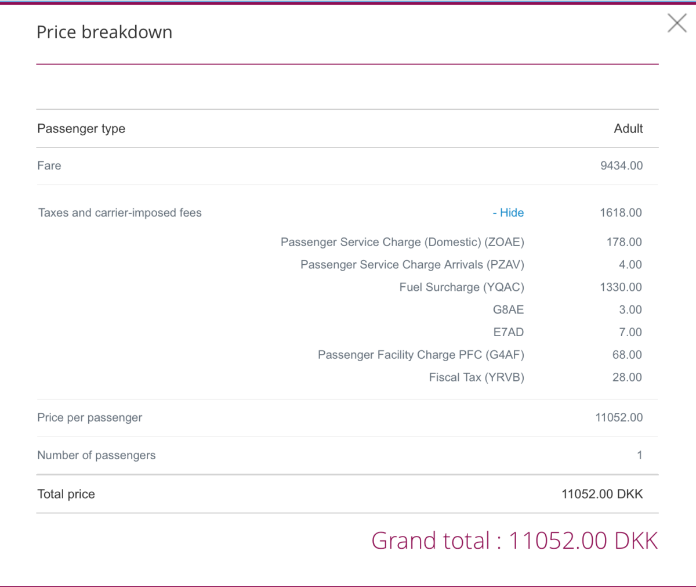This screenshot has height=587, width=696.
Task: Click the Total price value 11052.00 DKK
Action: tap(602, 494)
